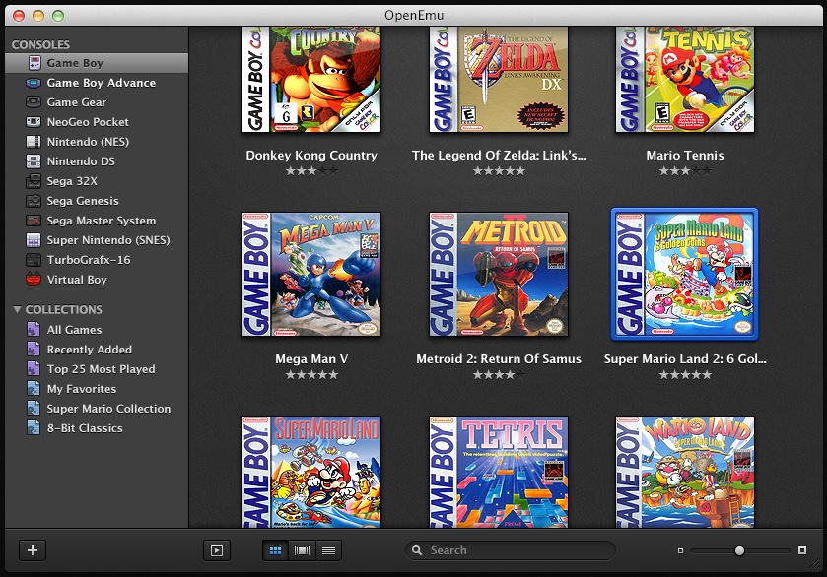This screenshot has width=827, height=577.
Task: Click the My Favorites collection icon
Action: (x=34, y=388)
